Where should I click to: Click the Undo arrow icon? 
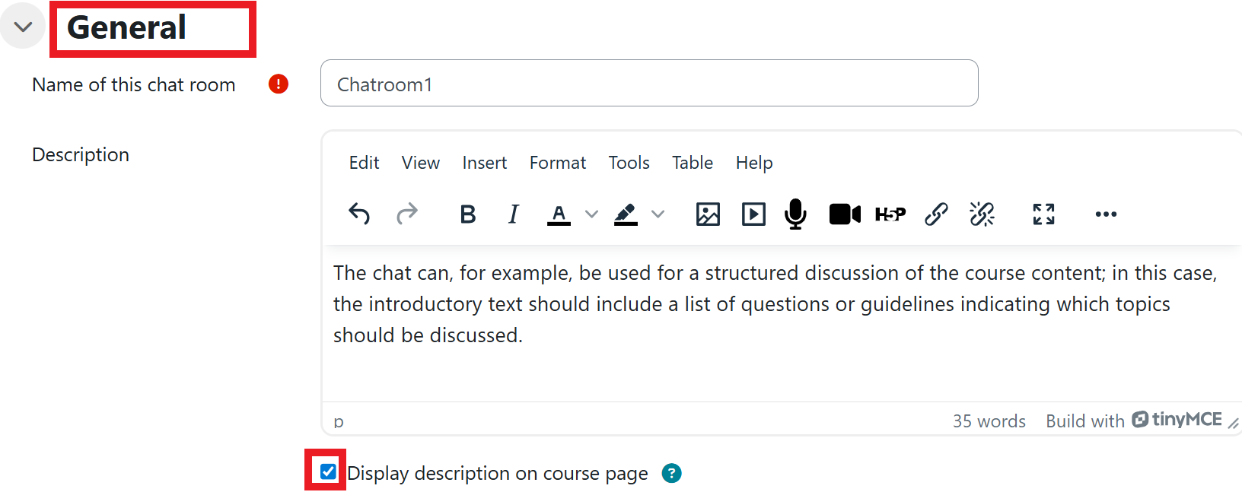359,214
